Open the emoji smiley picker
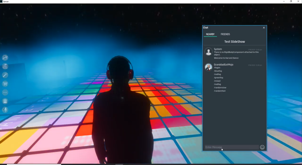The height and width of the screenshot is (165, 302). pos(262,147)
